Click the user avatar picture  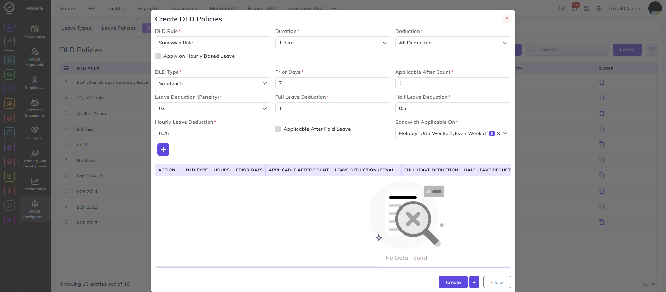655,8
